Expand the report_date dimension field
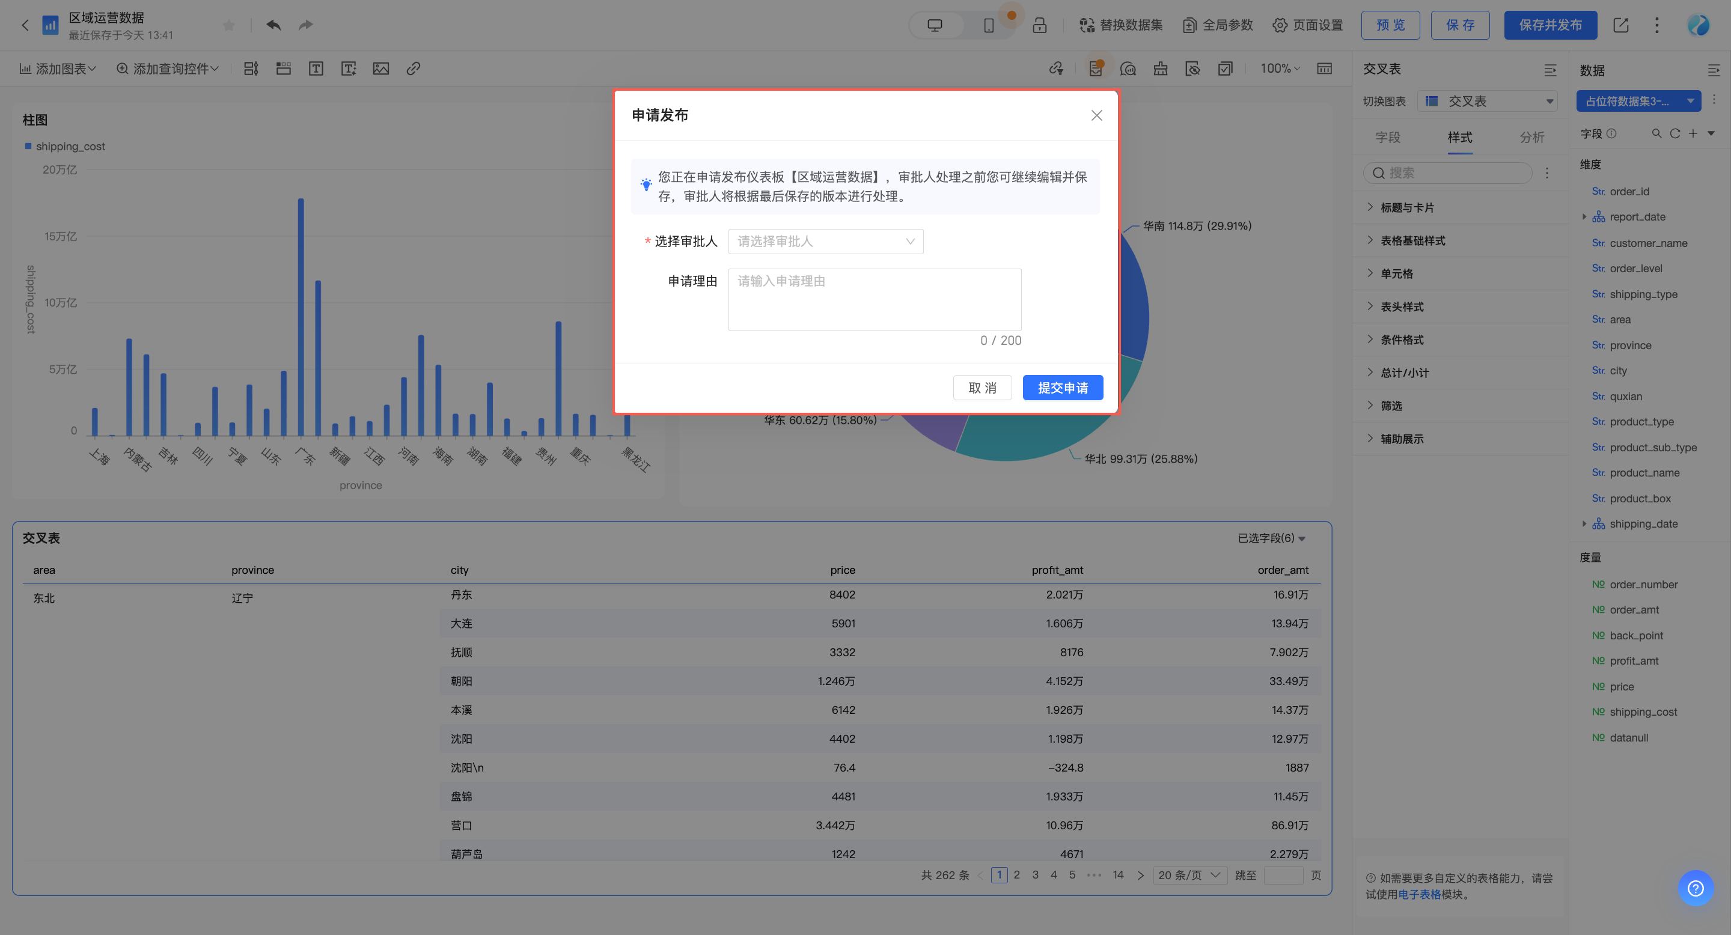This screenshot has width=1731, height=935. (1584, 216)
